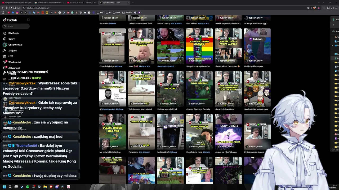
Task: Play the "Jasper ma tylko Tubsona" video thumbnail
Action: coord(228,132)
